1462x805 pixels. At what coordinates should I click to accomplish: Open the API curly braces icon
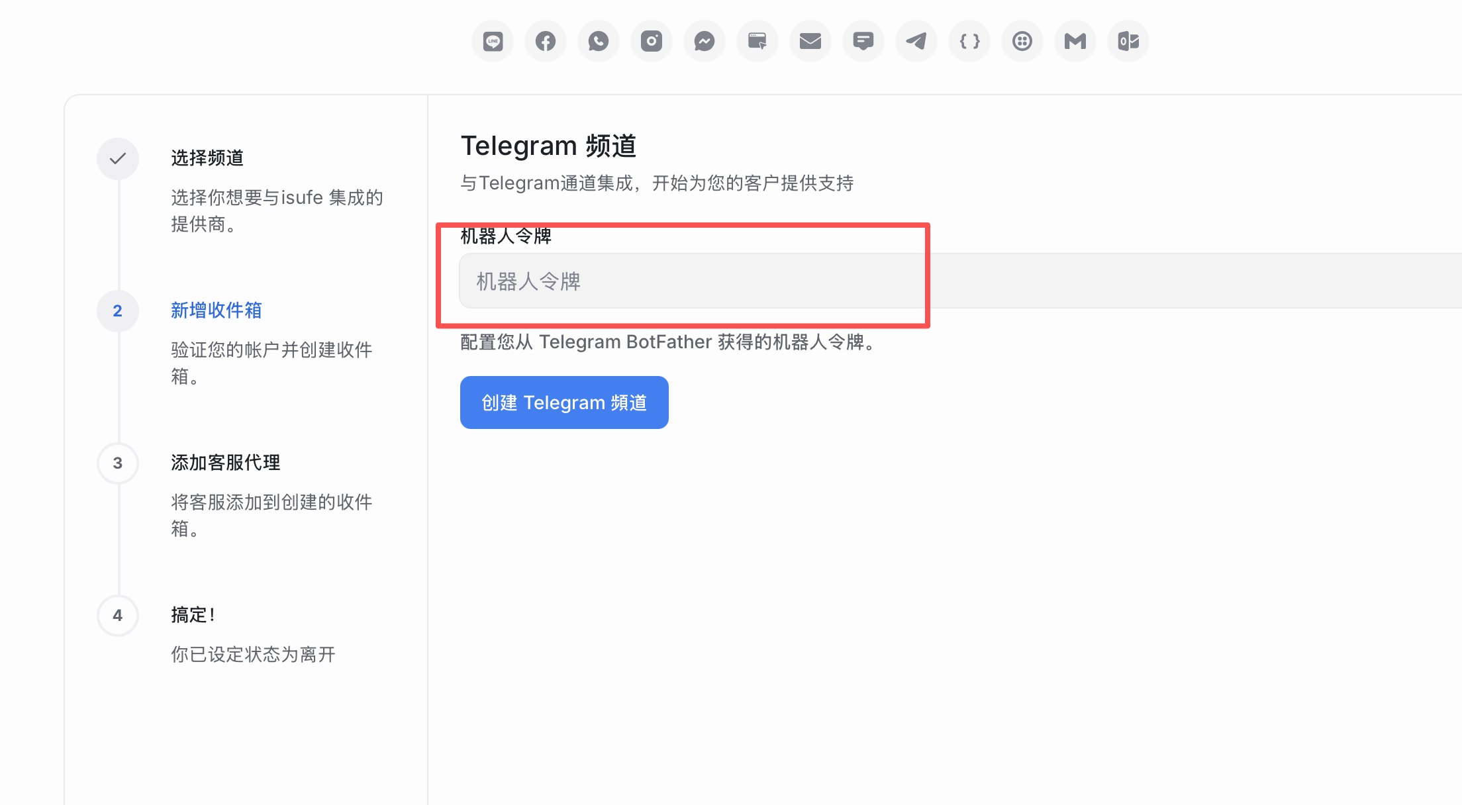pyautogui.click(x=969, y=41)
